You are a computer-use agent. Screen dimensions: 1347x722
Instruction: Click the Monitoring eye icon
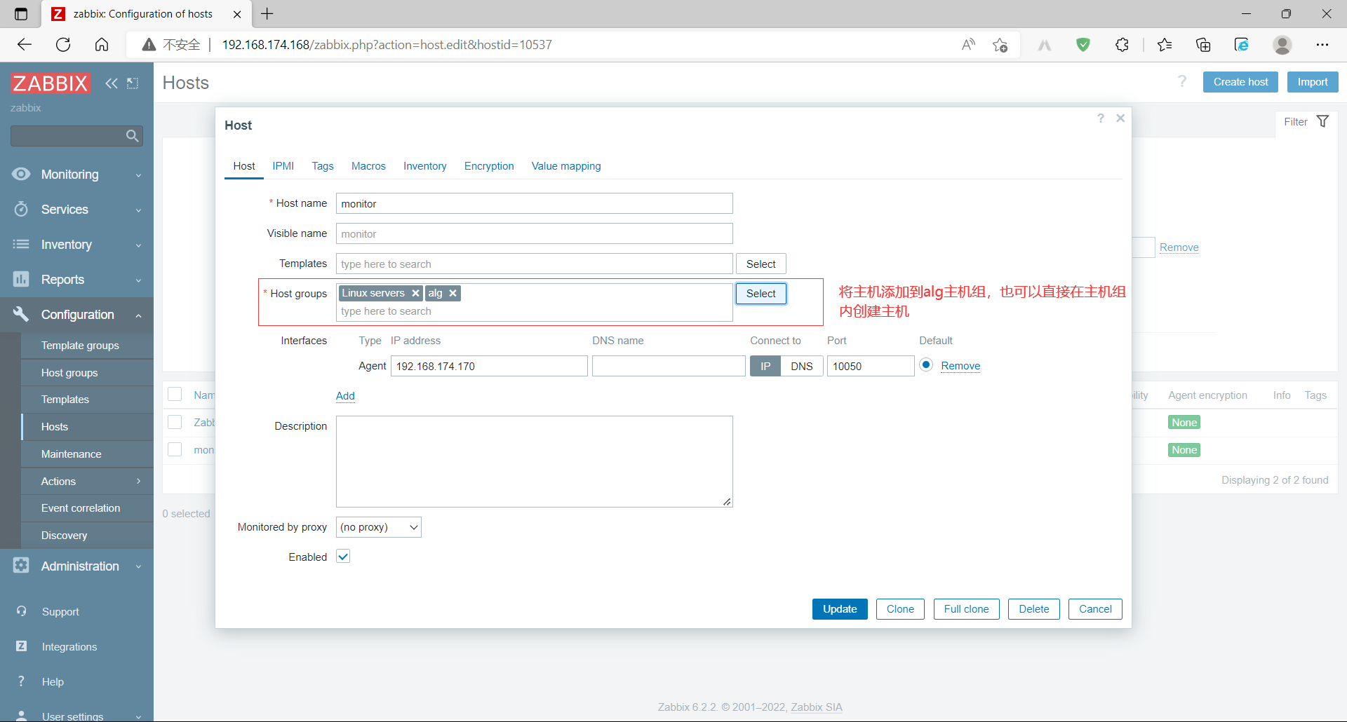coord(21,174)
